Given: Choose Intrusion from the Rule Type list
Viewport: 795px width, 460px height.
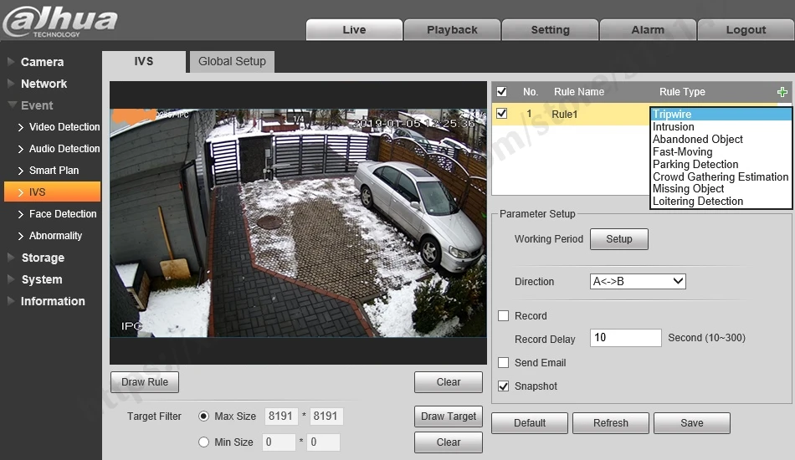Looking at the screenshot, I should point(674,126).
